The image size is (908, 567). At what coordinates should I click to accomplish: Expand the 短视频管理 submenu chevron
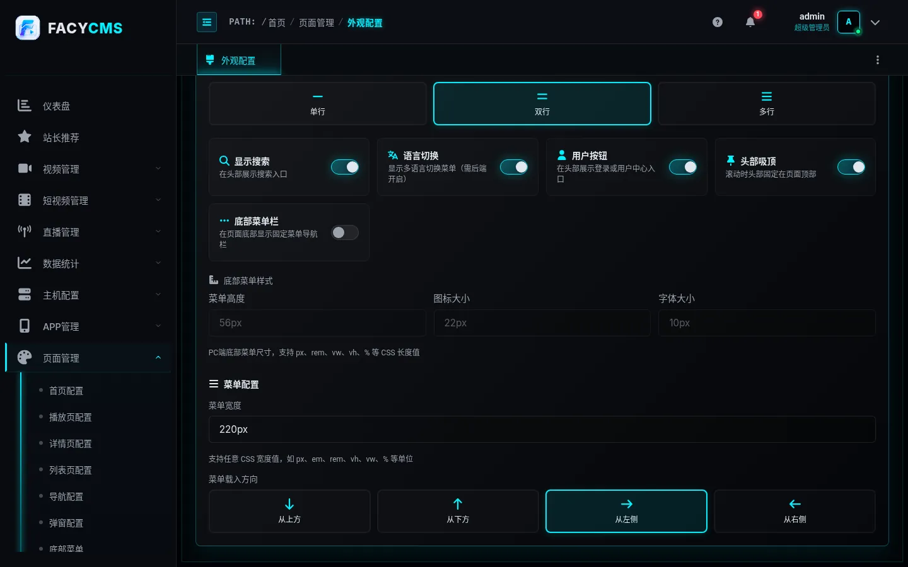[158, 200]
